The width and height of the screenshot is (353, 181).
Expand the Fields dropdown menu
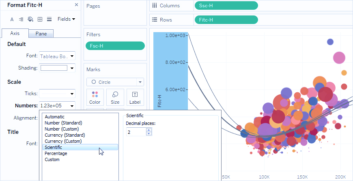(x=66, y=19)
